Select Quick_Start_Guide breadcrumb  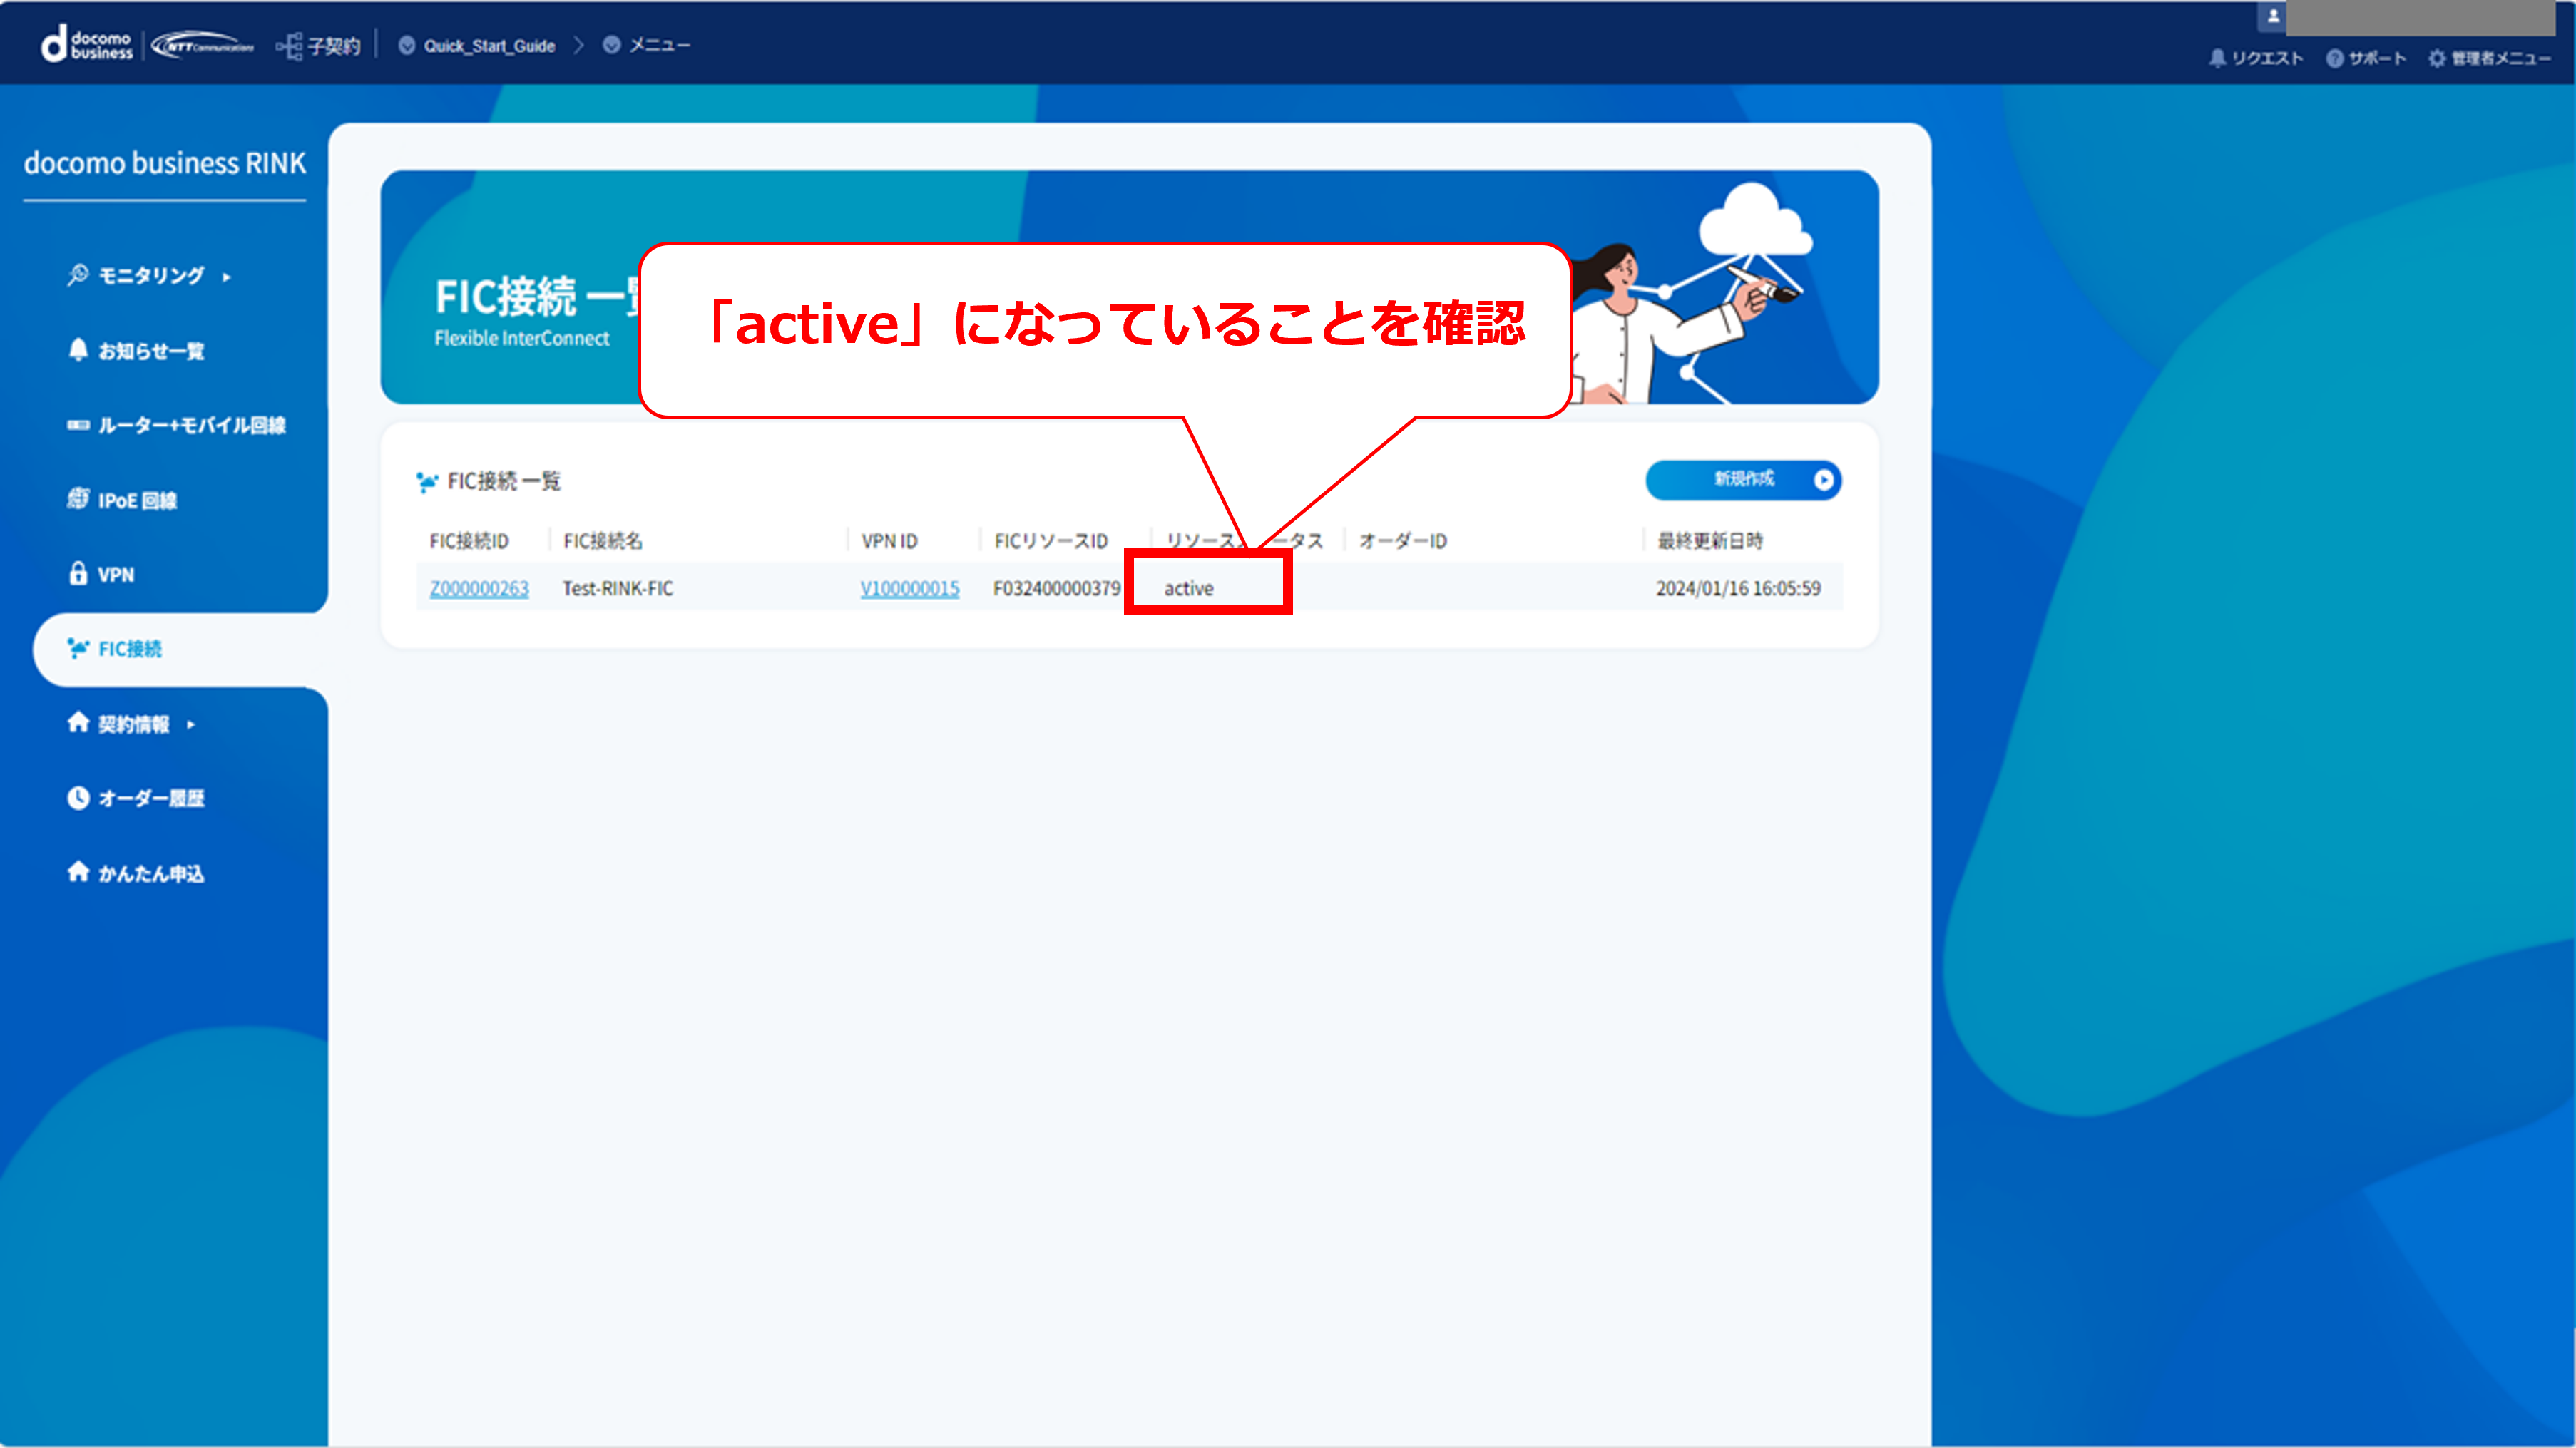pyautogui.click(x=488, y=46)
